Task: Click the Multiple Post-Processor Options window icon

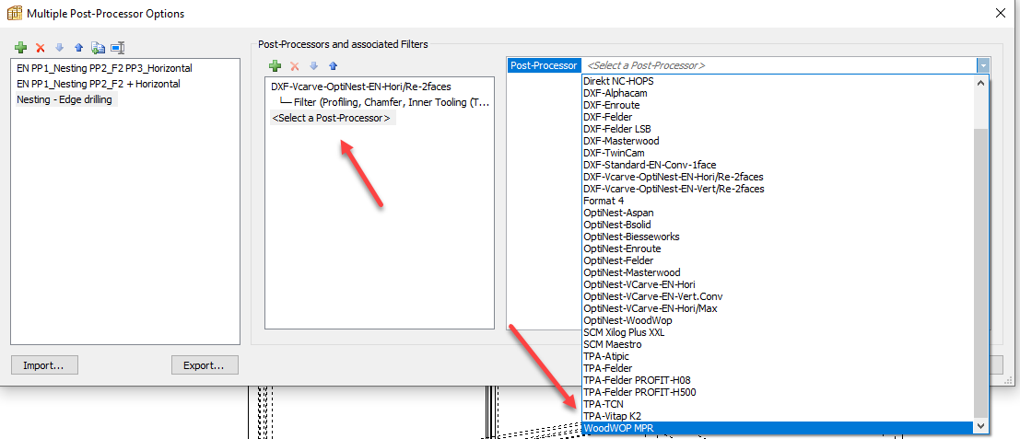Action: pyautogui.click(x=14, y=12)
